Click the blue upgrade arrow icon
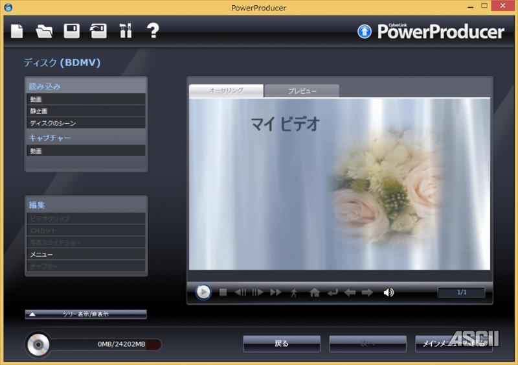The height and width of the screenshot is (365, 518). [x=365, y=32]
